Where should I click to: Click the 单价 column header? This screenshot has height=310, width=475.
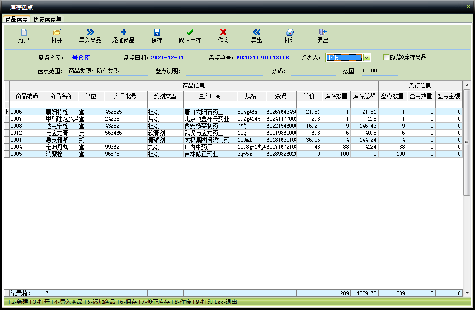click(x=309, y=96)
